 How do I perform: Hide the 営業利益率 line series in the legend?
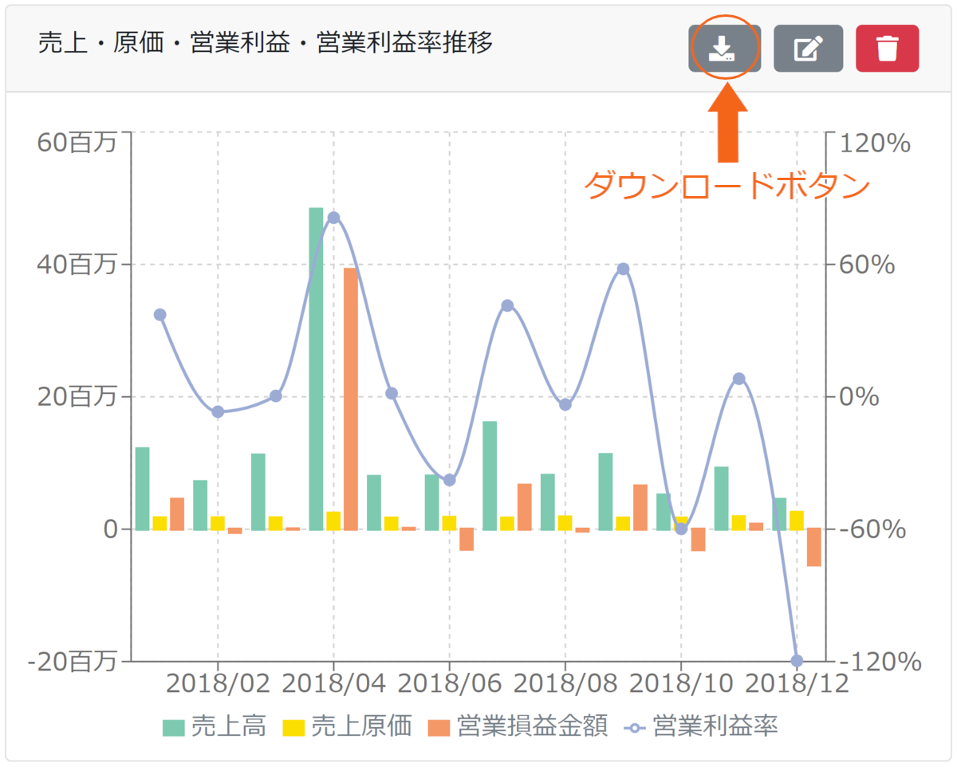click(x=702, y=726)
